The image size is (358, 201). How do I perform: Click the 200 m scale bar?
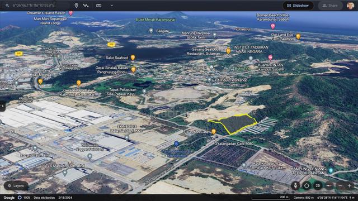271,198
